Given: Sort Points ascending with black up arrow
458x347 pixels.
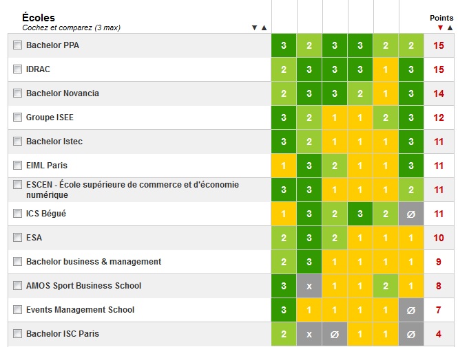Looking at the screenshot, I should point(450,27).
